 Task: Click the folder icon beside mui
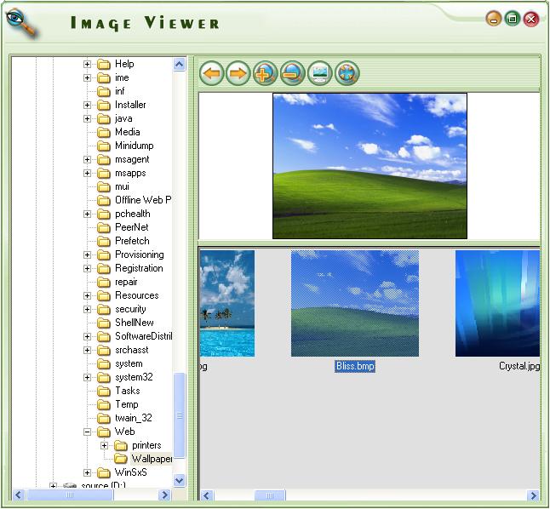point(104,187)
